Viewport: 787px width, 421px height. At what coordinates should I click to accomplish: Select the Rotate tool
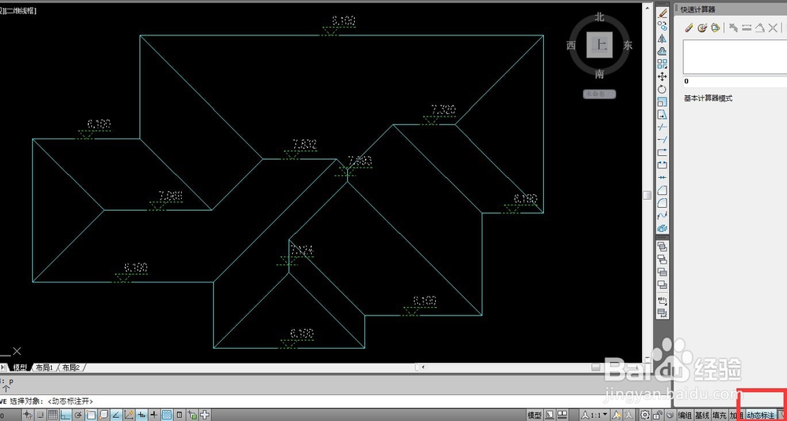pyautogui.click(x=662, y=90)
